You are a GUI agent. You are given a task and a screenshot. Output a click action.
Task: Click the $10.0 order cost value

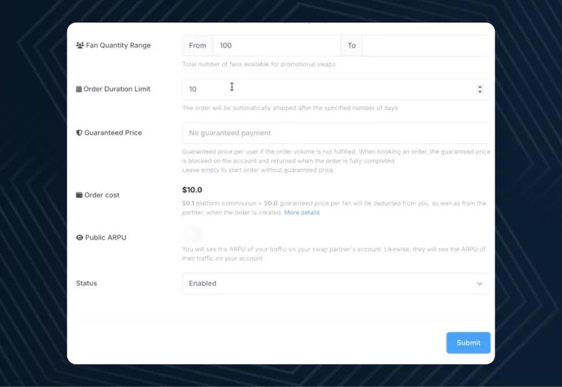[x=192, y=190]
